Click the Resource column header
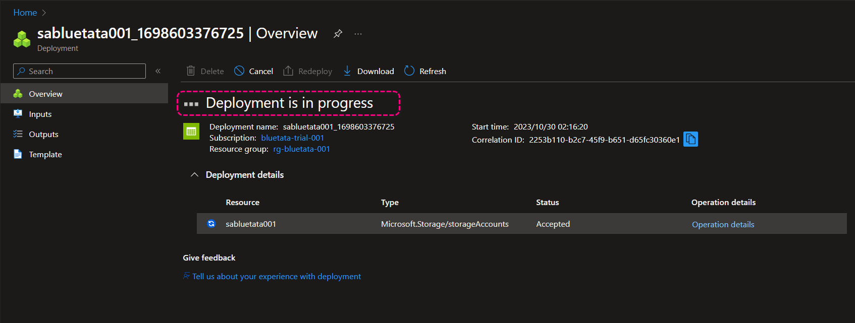 (242, 202)
